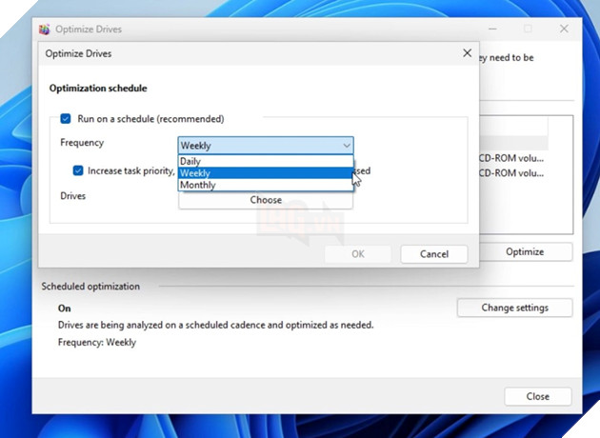Cancel the optimization schedule dialog
This screenshot has width=600, height=438.
(433, 254)
